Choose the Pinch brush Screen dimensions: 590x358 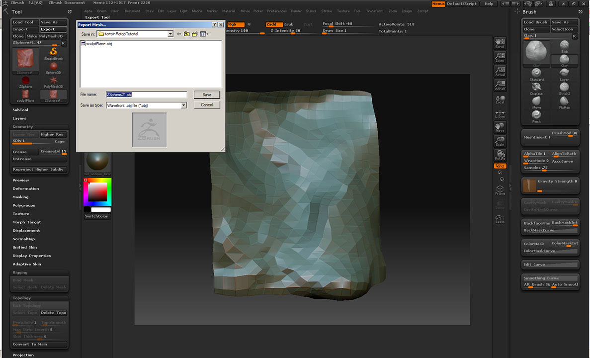point(536,115)
